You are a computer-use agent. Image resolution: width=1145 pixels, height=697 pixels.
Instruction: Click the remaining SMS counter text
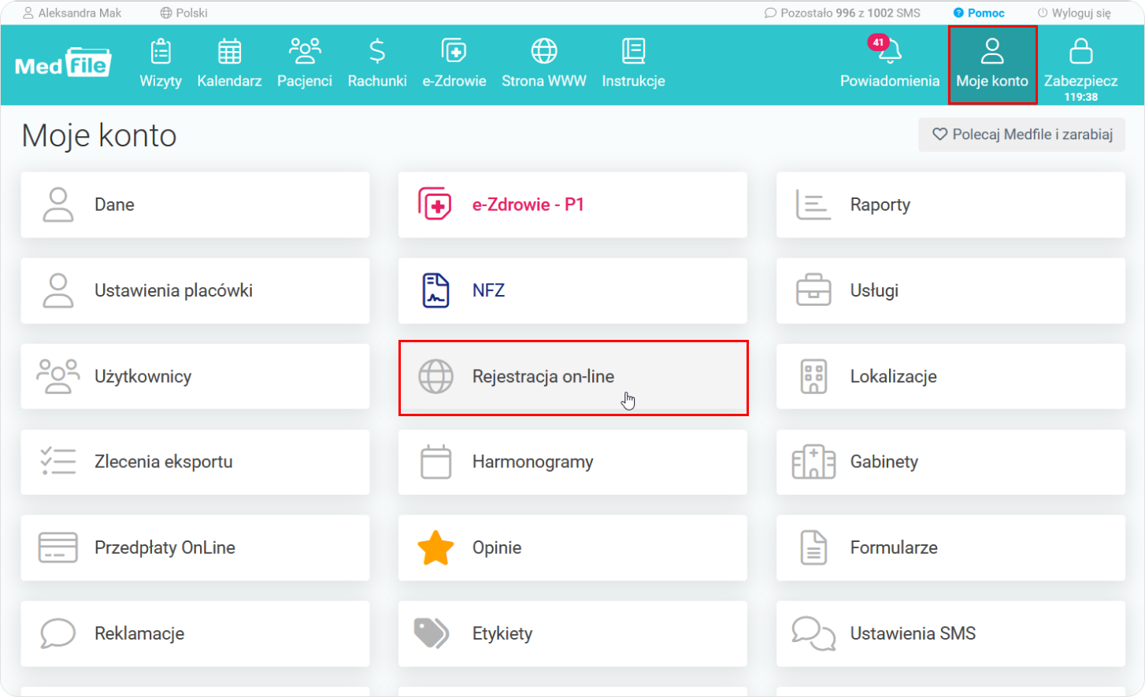coord(850,13)
